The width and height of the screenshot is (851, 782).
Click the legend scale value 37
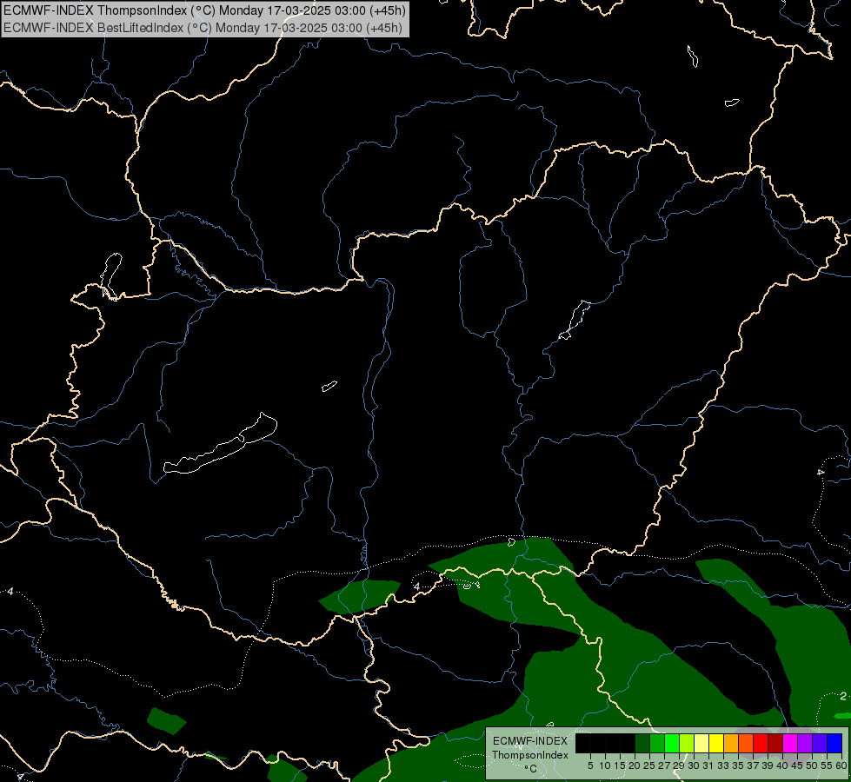tap(753, 765)
